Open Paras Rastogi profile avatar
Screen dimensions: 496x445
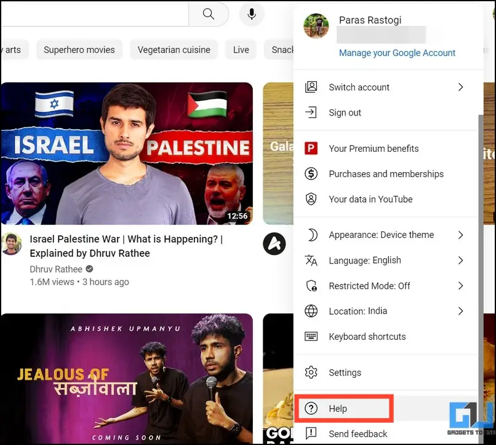[316, 26]
